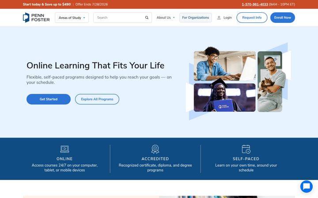Click the For Organizations button

click(x=196, y=18)
